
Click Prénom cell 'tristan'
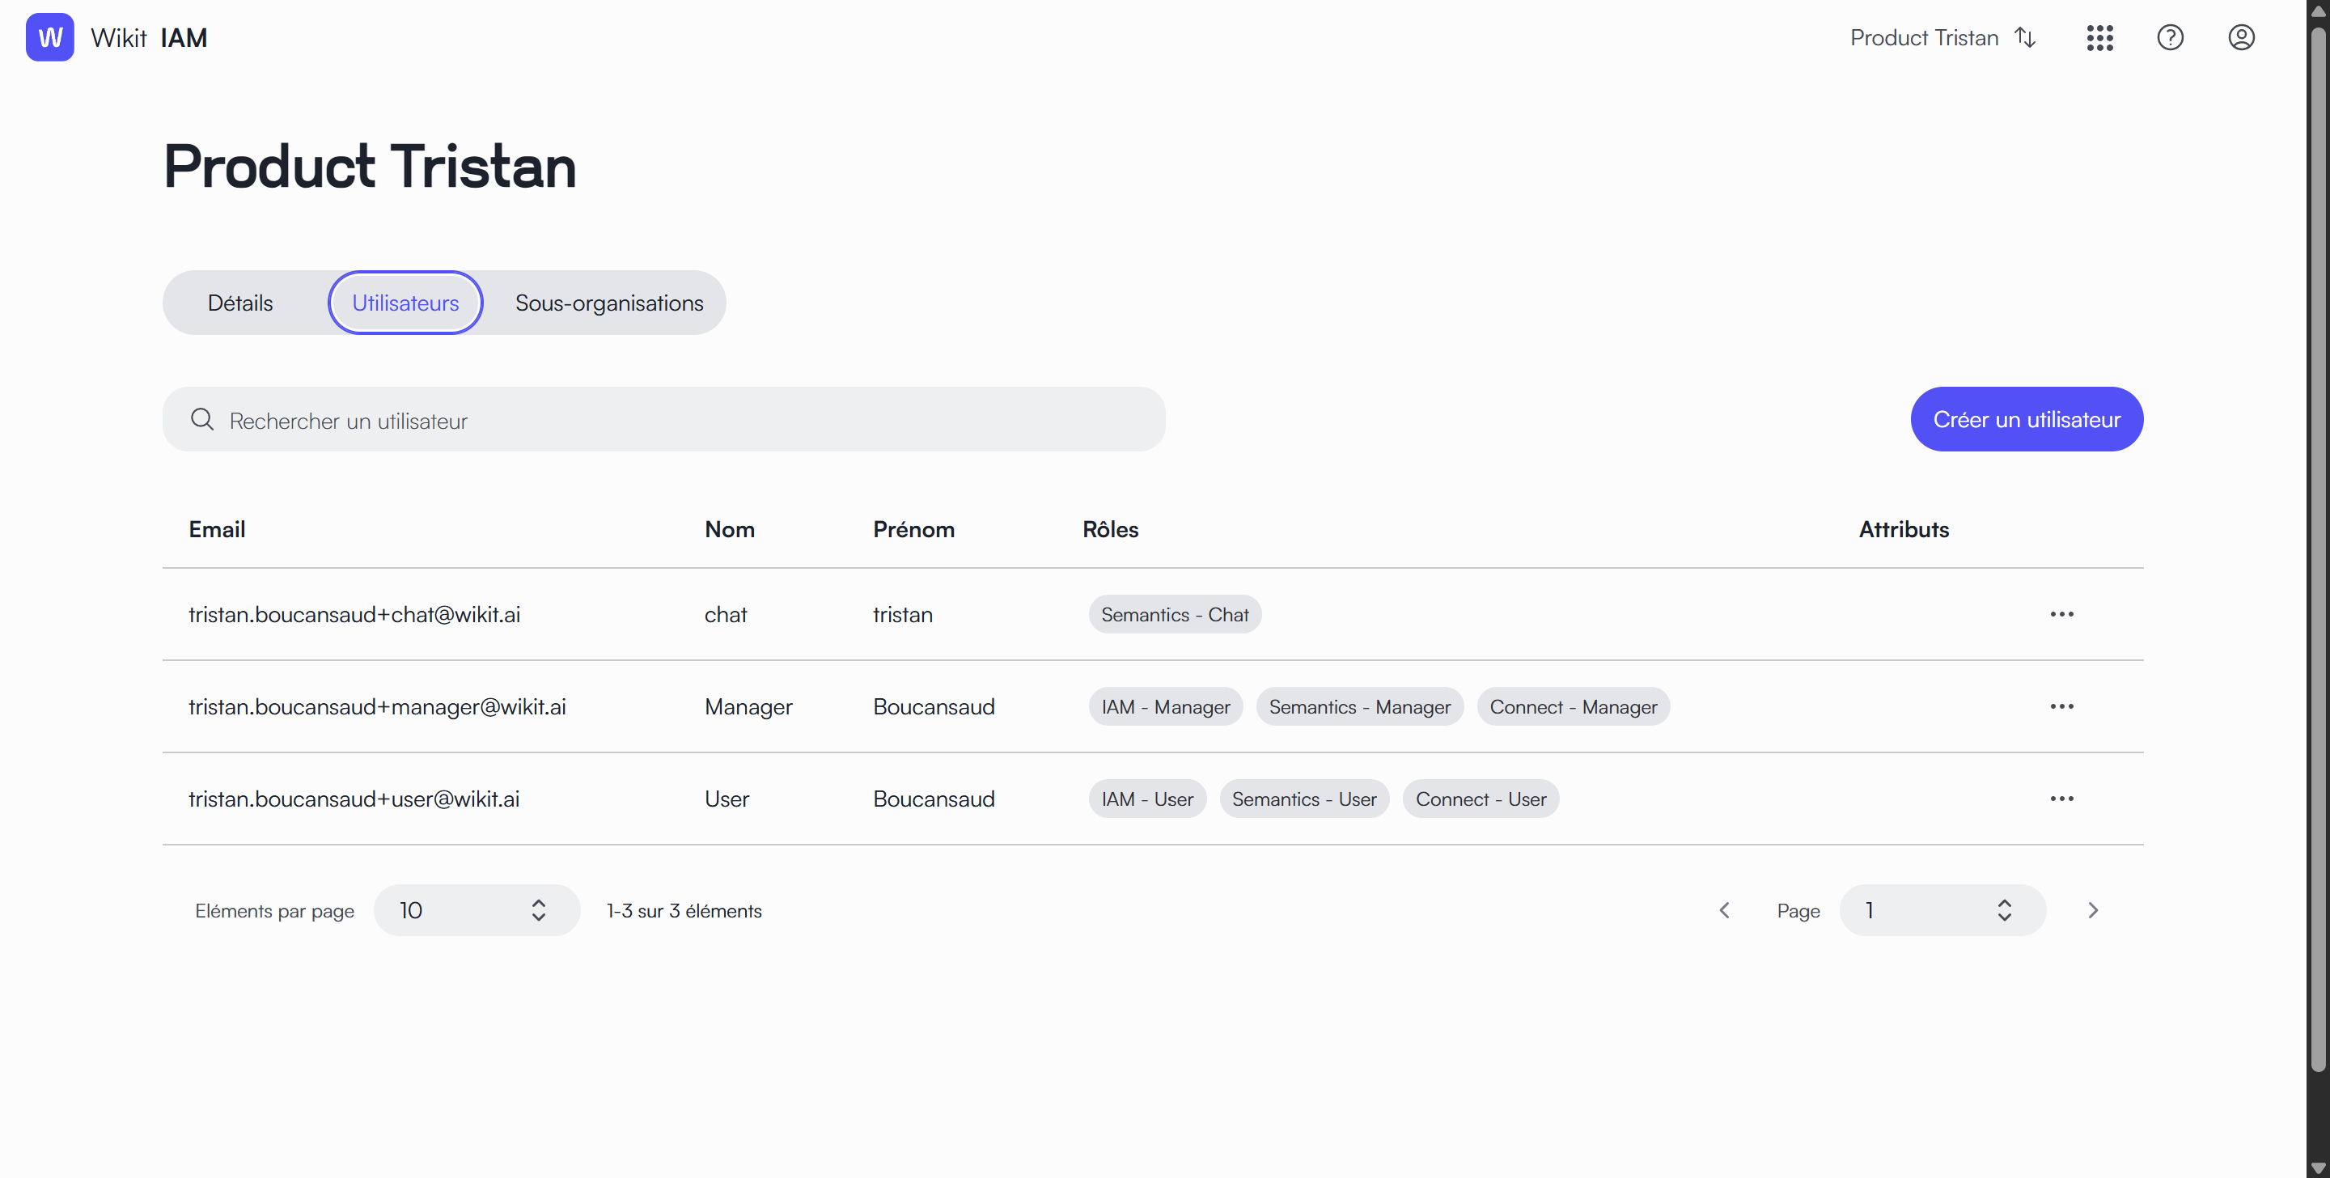pyautogui.click(x=903, y=614)
